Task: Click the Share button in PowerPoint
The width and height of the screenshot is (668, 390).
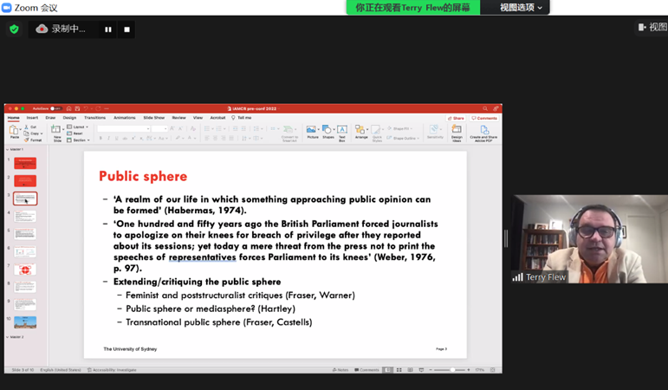Action: [456, 118]
